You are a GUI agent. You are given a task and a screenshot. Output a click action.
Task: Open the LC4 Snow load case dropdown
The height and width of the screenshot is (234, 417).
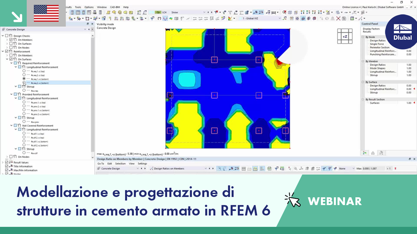[x=204, y=12]
